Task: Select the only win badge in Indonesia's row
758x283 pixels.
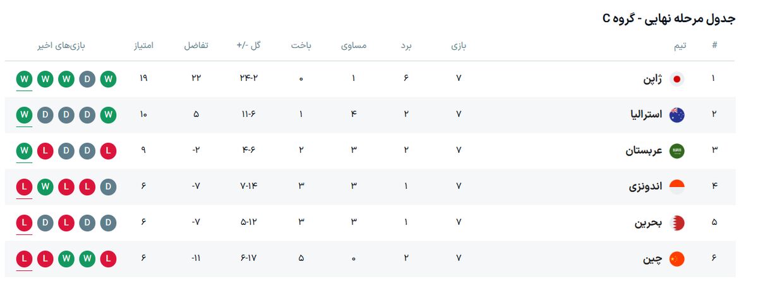Action: (45, 187)
